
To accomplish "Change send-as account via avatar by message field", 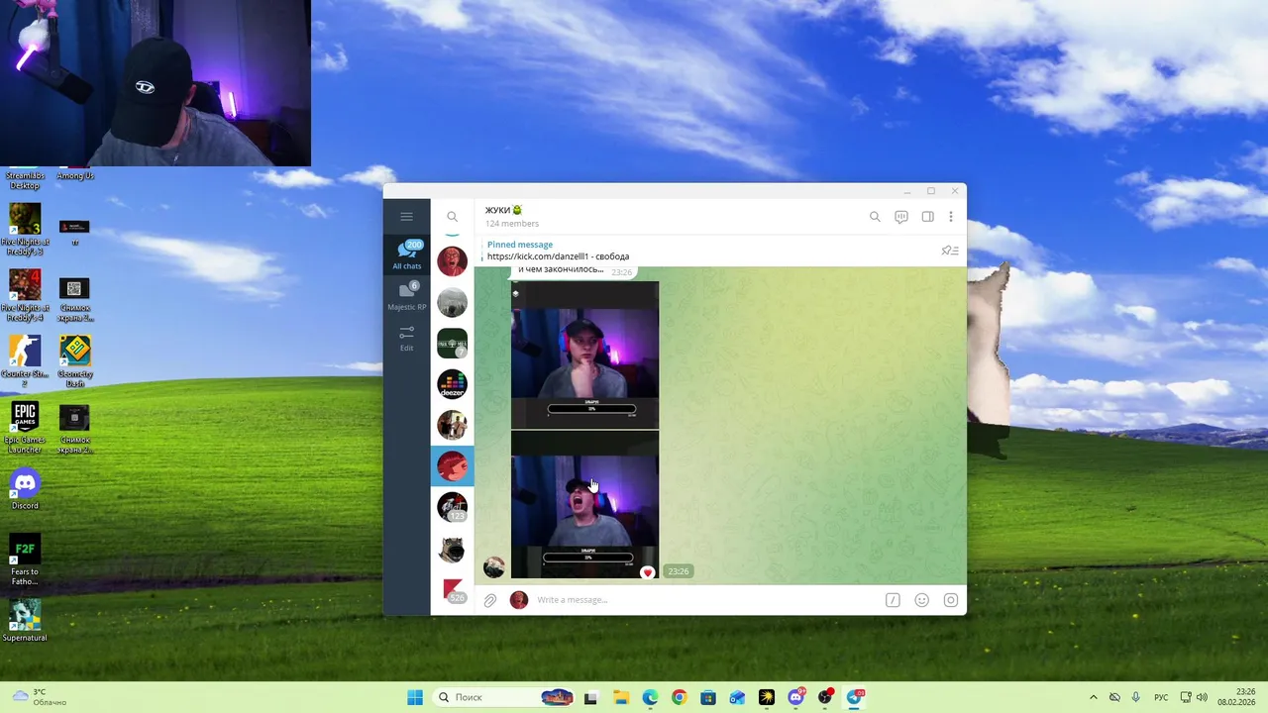I will 518,600.
